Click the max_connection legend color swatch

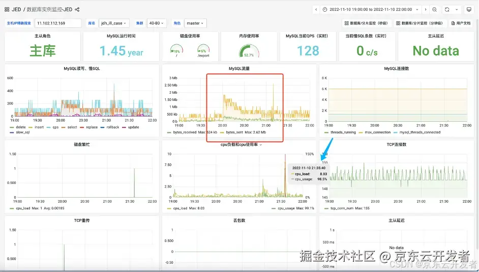coord(361,132)
